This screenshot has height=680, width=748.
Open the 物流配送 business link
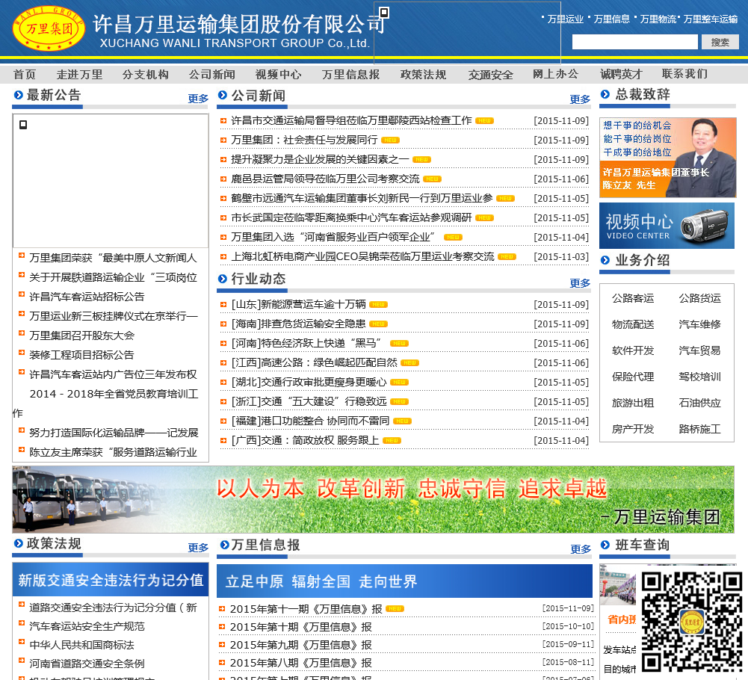coord(633,324)
